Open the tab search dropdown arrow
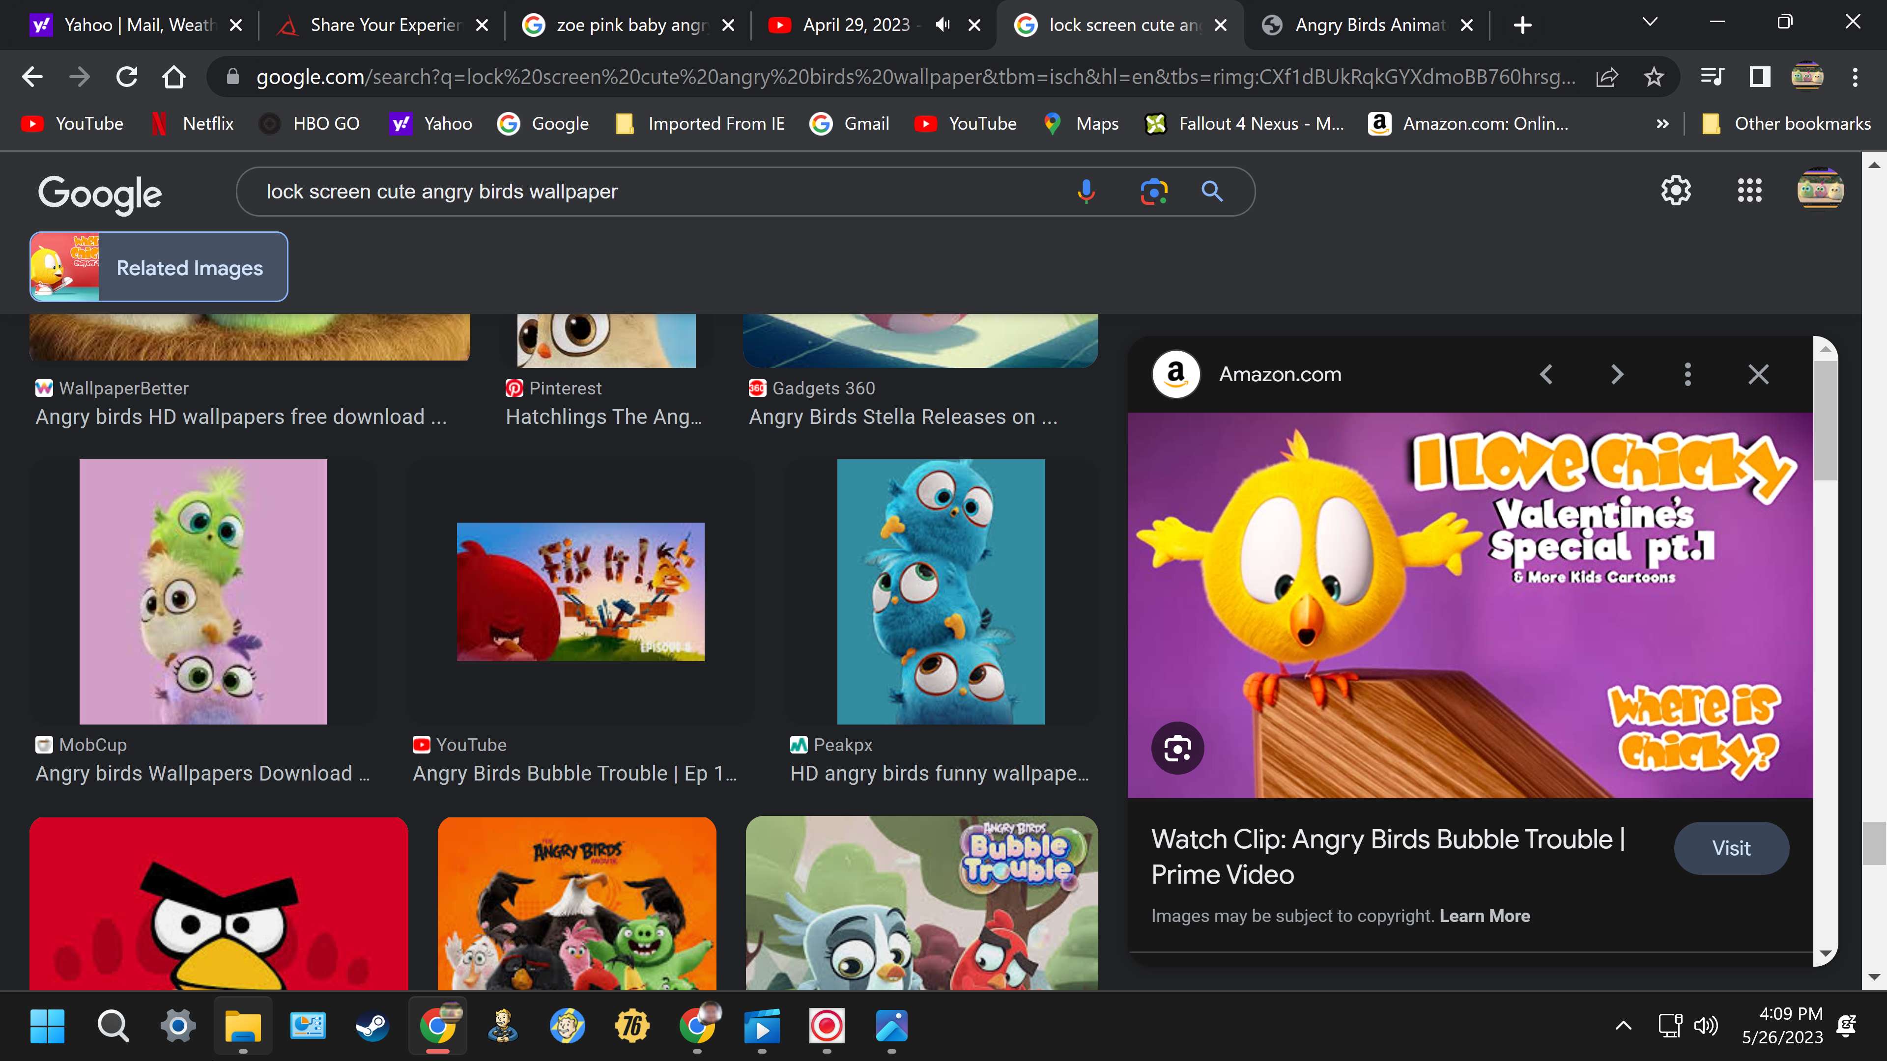The image size is (1887, 1061). (1650, 22)
